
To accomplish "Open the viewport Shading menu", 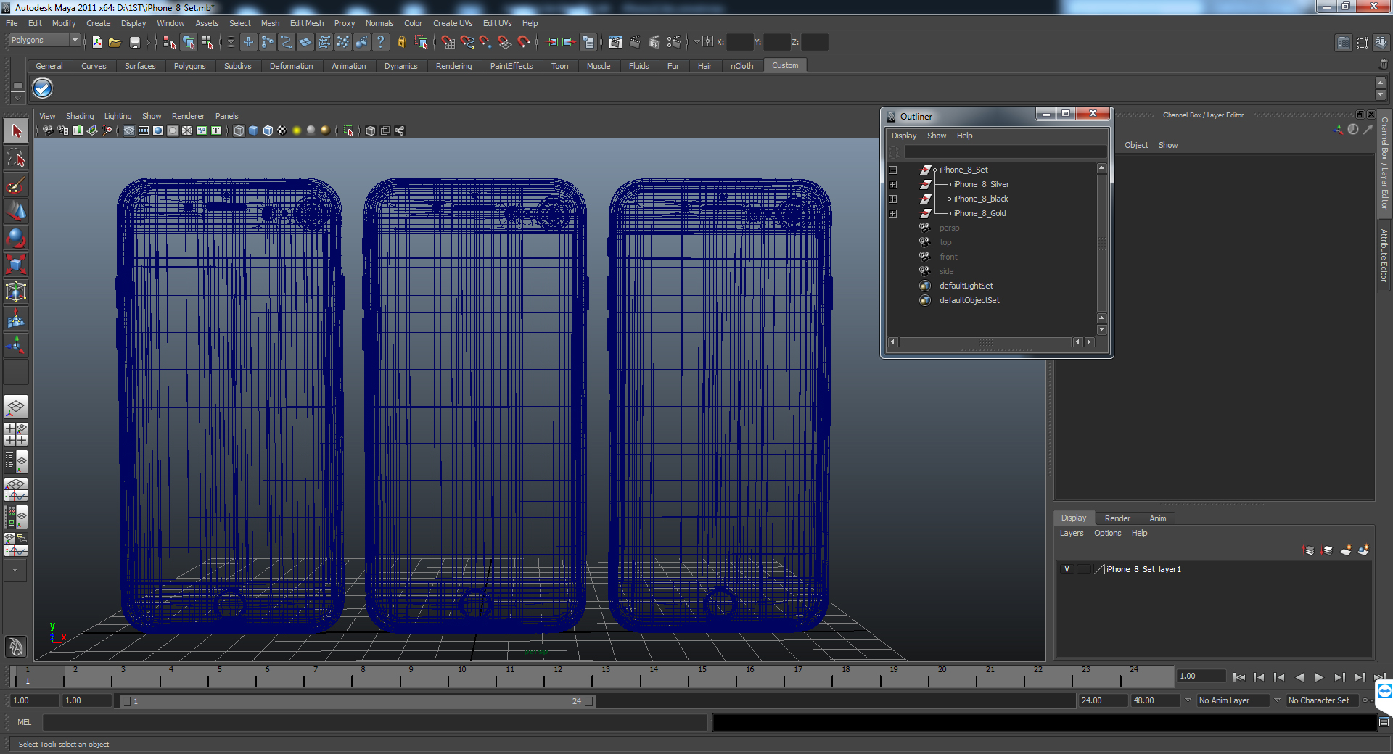I will coord(80,116).
